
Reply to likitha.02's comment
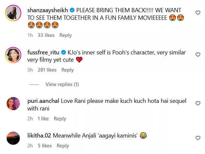[x=63, y=146]
